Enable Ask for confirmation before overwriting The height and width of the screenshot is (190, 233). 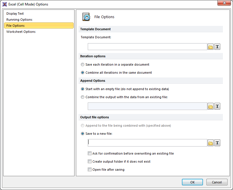[x=90, y=153]
